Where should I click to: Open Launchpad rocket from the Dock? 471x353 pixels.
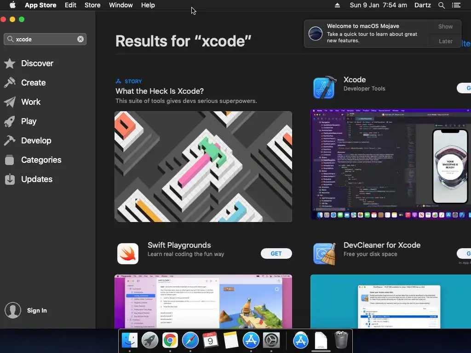tap(150, 341)
